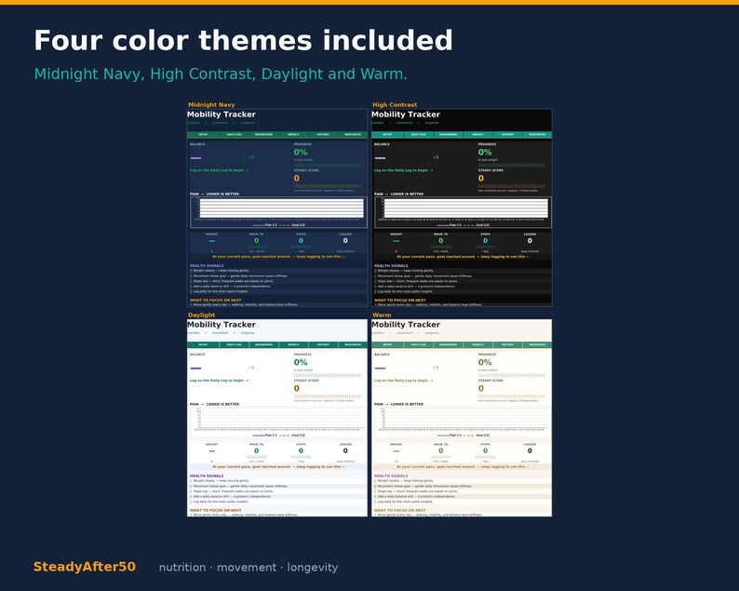Click the 0% progress value in Warm preview
Image resolution: width=739 pixels, height=591 pixels.
[x=485, y=362]
